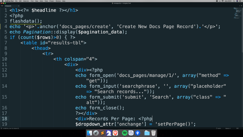Click the leftmost dark menu bar status icon

(x=217, y=1)
